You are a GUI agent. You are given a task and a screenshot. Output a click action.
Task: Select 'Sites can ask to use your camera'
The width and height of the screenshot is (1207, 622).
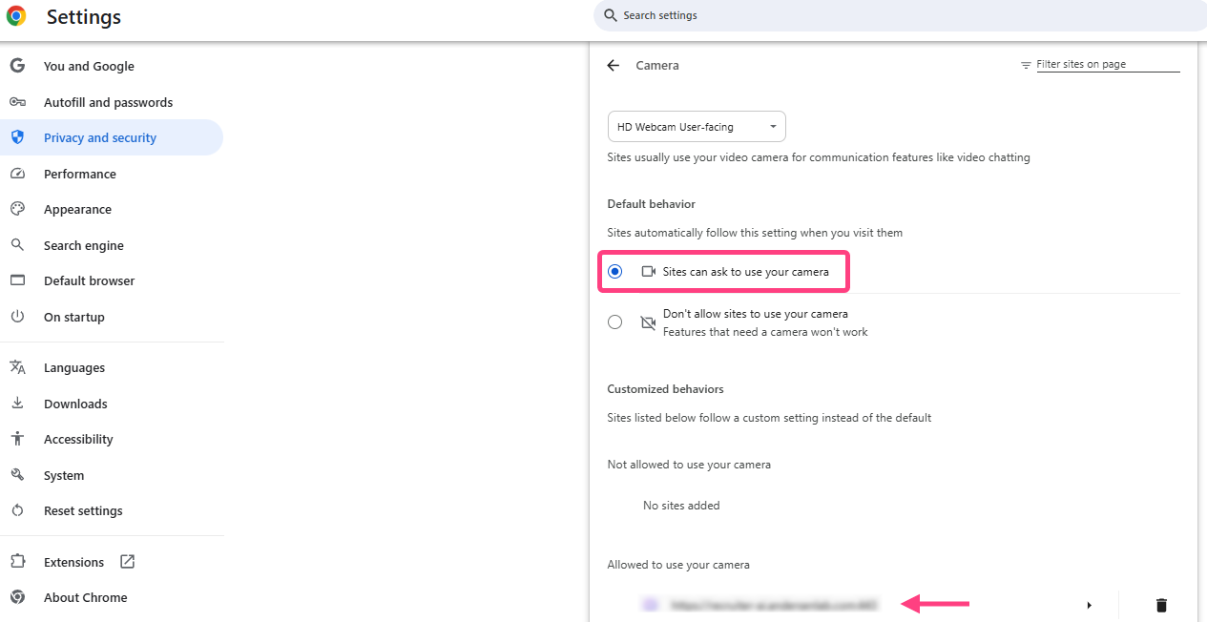[615, 272]
